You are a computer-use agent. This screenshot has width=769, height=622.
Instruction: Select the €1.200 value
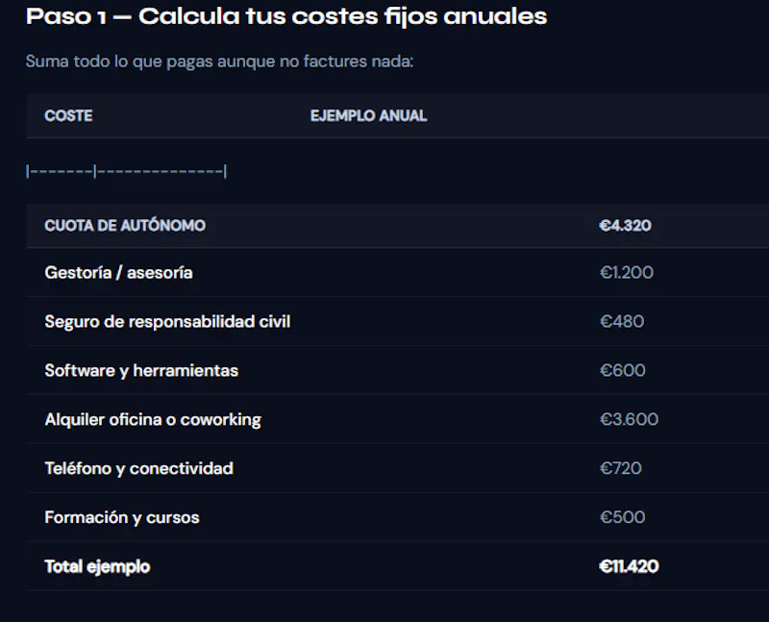click(627, 272)
